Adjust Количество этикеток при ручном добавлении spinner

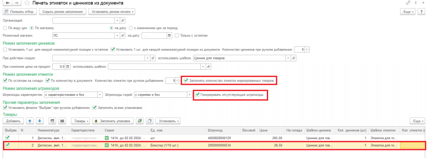(178, 81)
